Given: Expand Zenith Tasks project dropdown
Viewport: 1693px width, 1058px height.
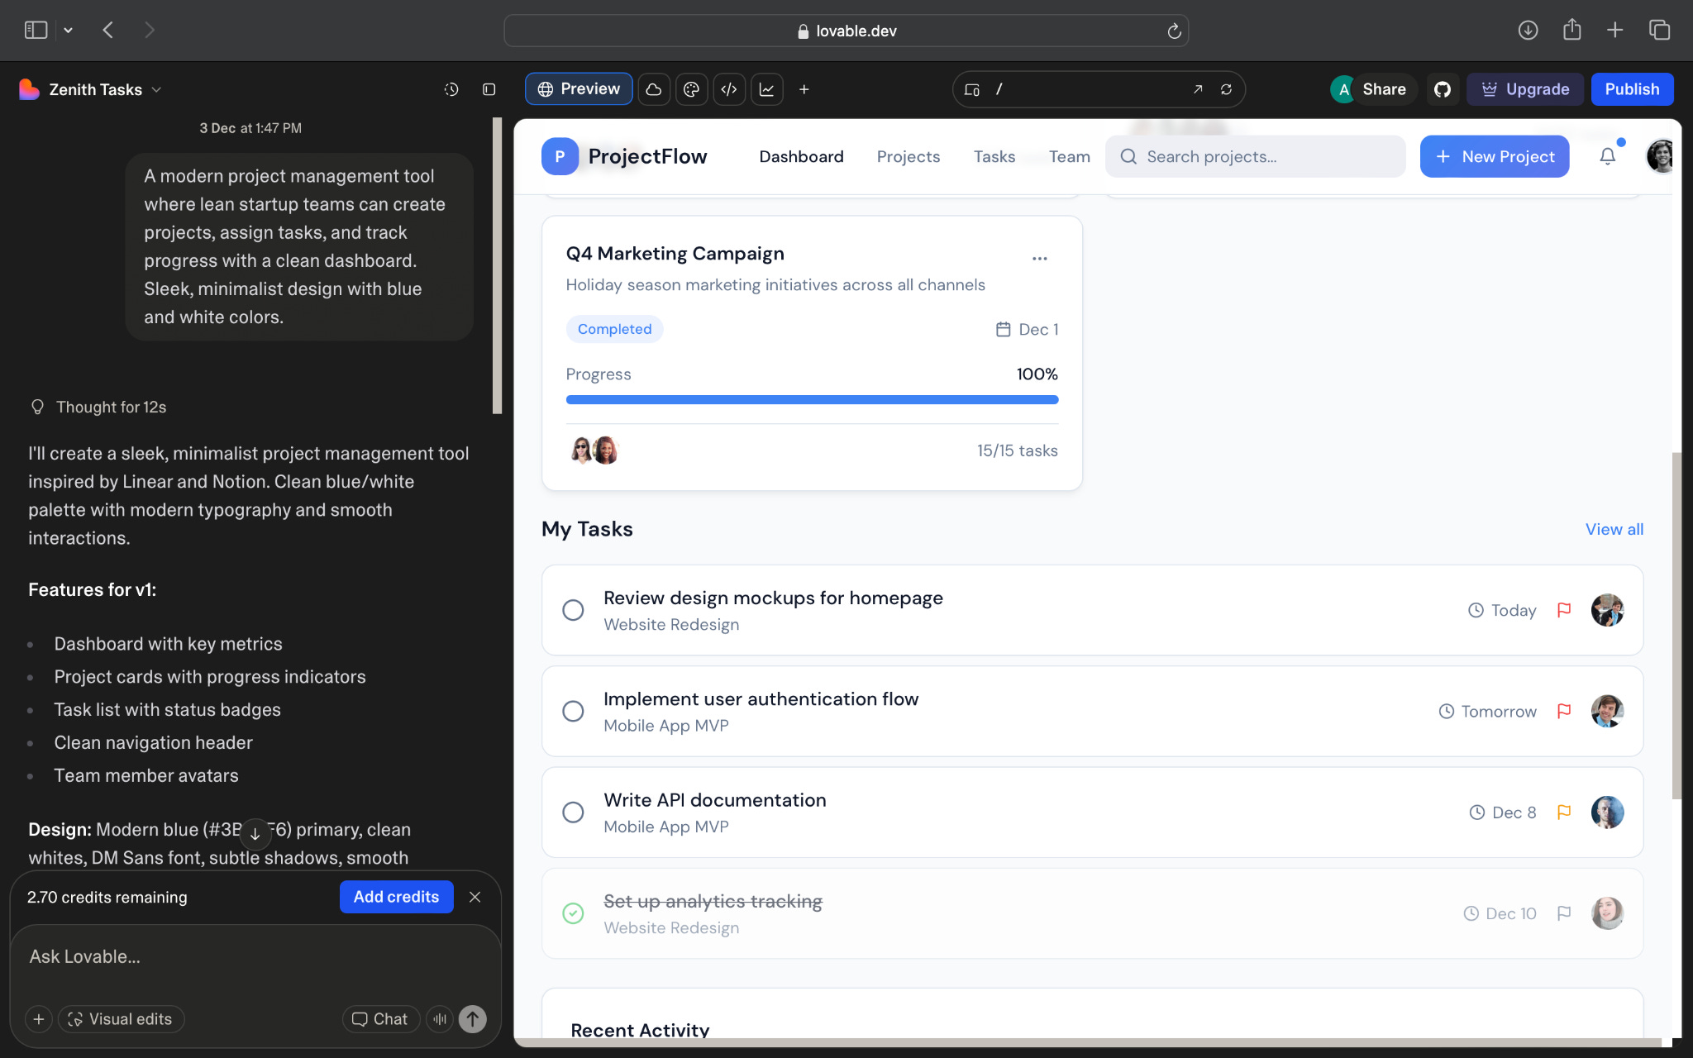Looking at the screenshot, I should tap(157, 89).
